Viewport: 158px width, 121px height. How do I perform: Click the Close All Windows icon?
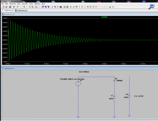tap(48, 7)
